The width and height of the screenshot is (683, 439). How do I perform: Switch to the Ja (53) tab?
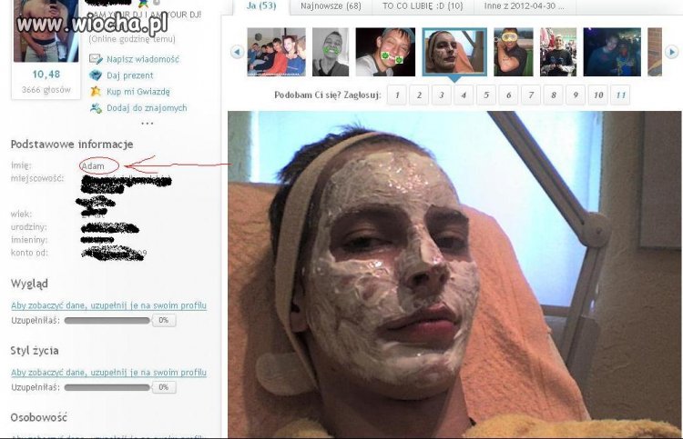[261, 6]
